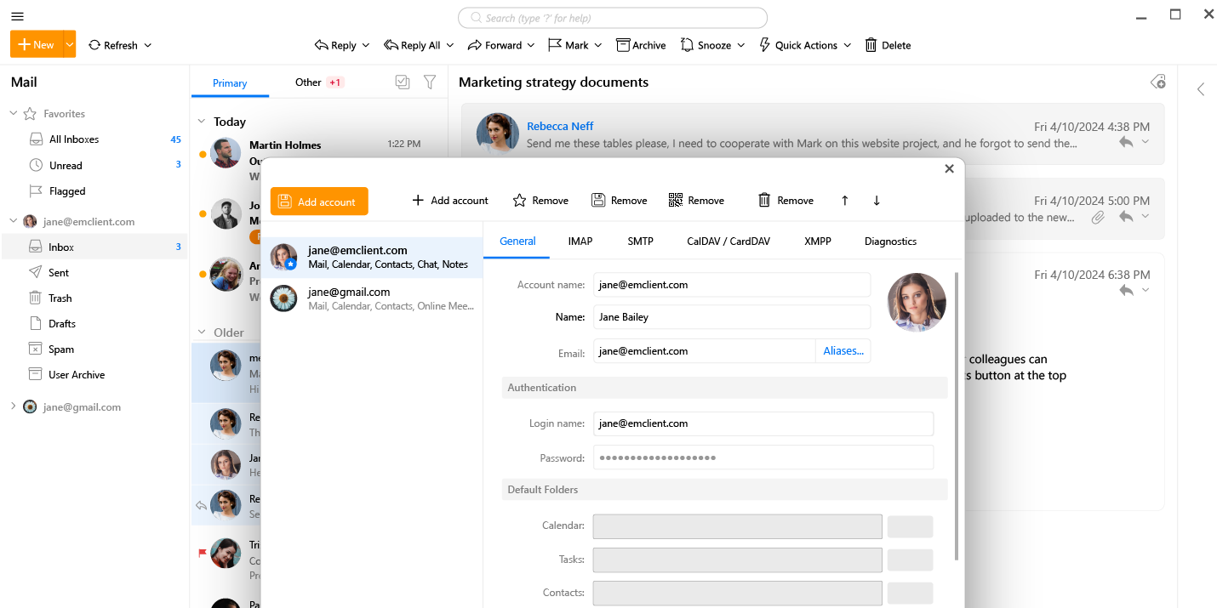The image size is (1217, 608).
Task: Move account down with the down arrow
Action: click(x=877, y=201)
